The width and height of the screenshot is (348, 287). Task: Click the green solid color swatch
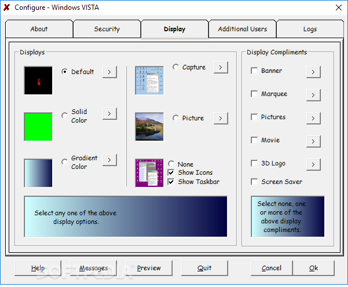[x=38, y=127]
